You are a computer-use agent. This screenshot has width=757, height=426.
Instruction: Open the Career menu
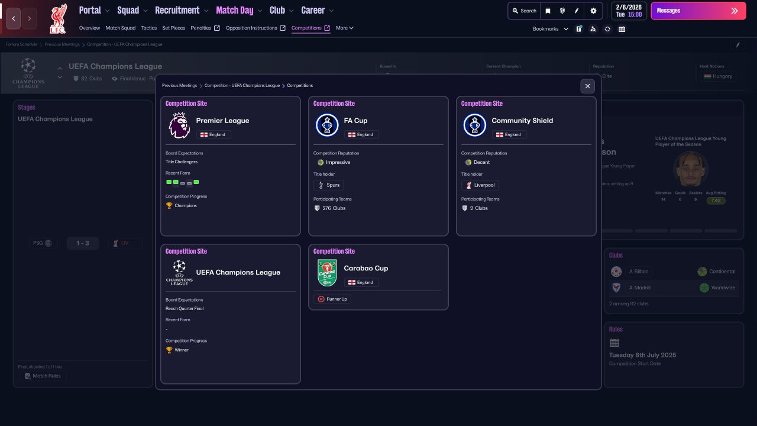313,10
